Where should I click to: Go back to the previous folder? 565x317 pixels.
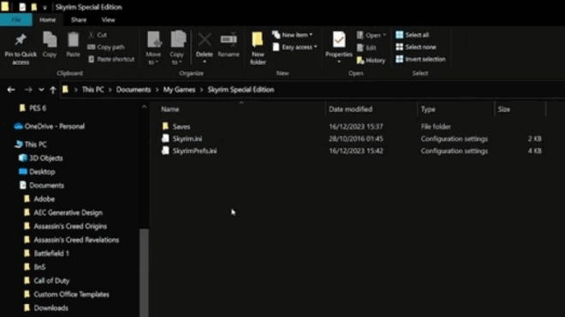[11, 90]
